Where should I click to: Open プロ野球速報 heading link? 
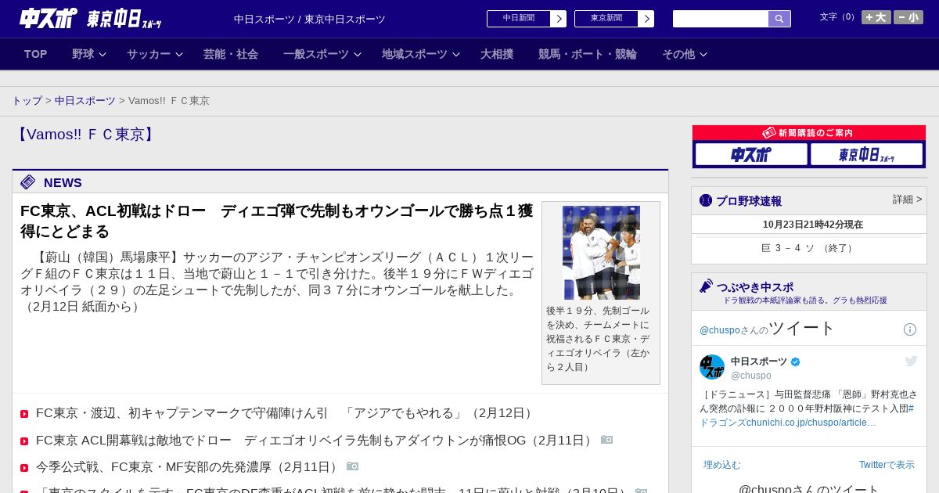(749, 201)
